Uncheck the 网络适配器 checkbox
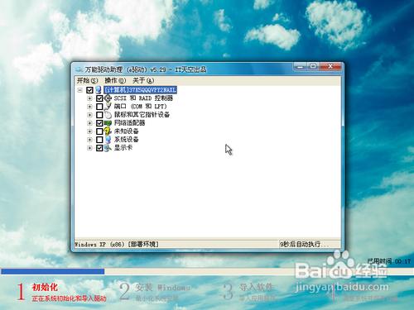The width and height of the screenshot is (414, 310). coord(99,123)
